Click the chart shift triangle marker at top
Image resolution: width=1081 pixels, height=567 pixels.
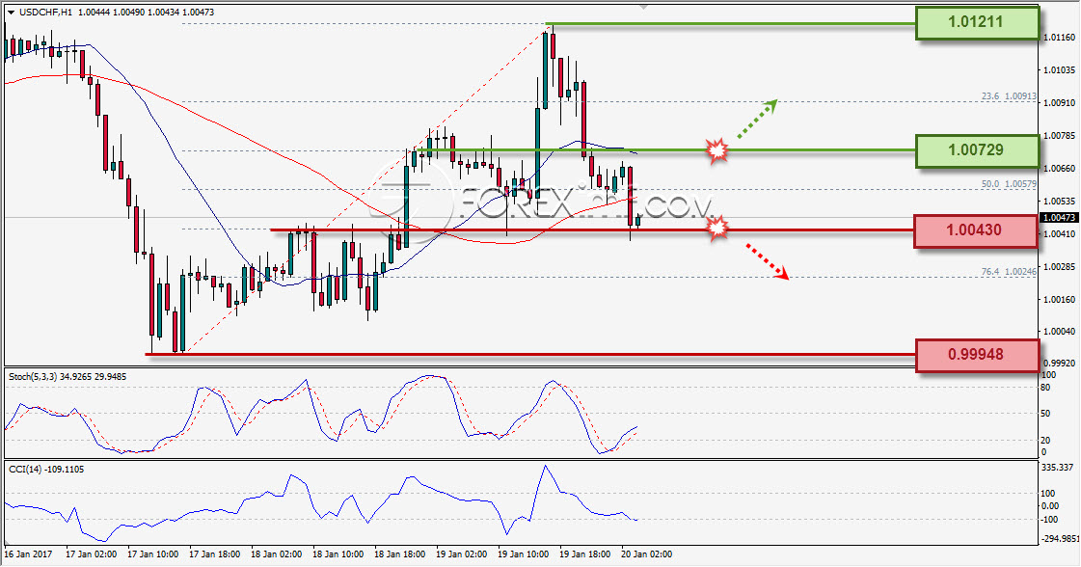click(644, 6)
